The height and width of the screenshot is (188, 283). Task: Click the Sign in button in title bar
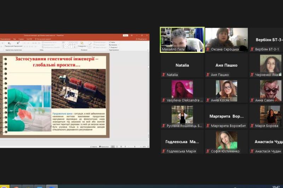point(125,36)
